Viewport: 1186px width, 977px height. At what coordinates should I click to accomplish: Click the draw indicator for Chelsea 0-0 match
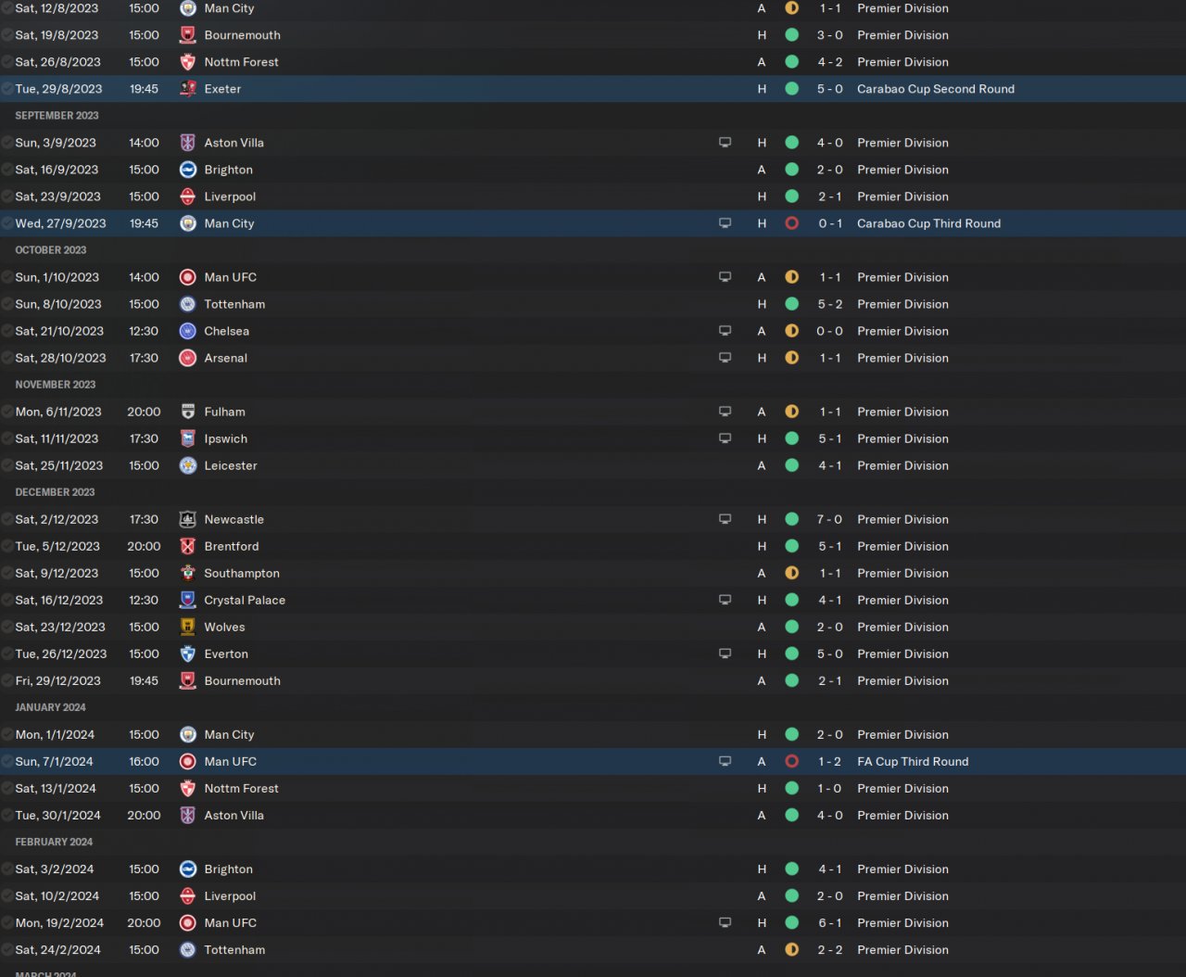(x=791, y=331)
